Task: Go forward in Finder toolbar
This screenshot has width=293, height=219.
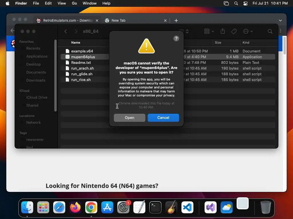Action: 76,31
